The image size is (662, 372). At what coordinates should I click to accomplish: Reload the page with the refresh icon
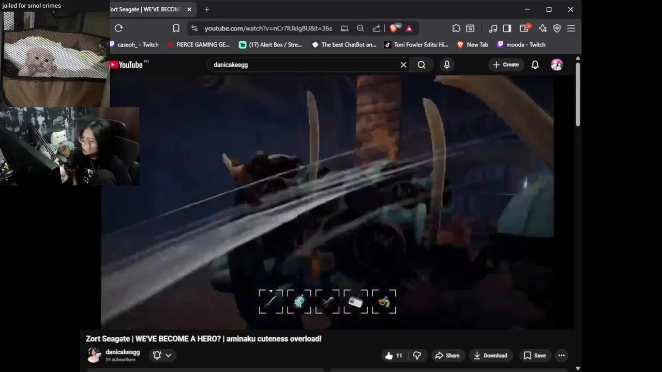click(118, 28)
